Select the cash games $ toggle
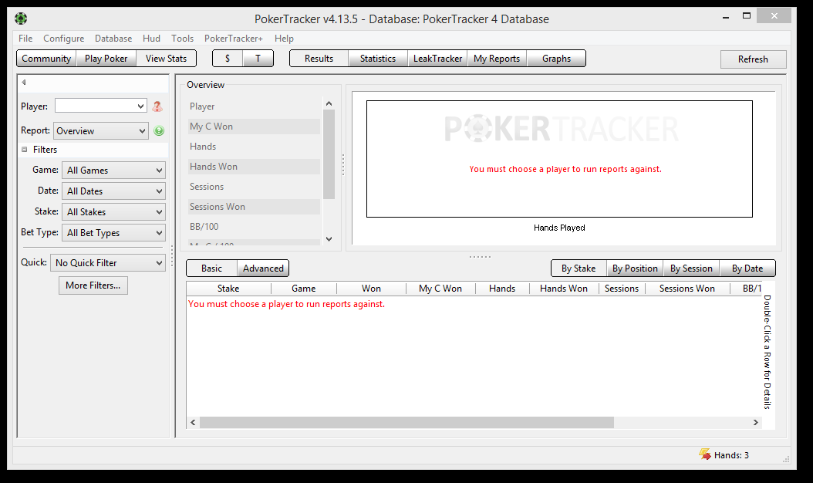 click(x=228, y=59)
